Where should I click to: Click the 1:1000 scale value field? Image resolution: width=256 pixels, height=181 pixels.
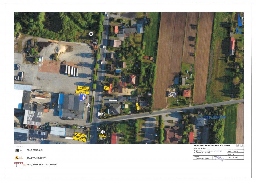[x=238, y=151]
